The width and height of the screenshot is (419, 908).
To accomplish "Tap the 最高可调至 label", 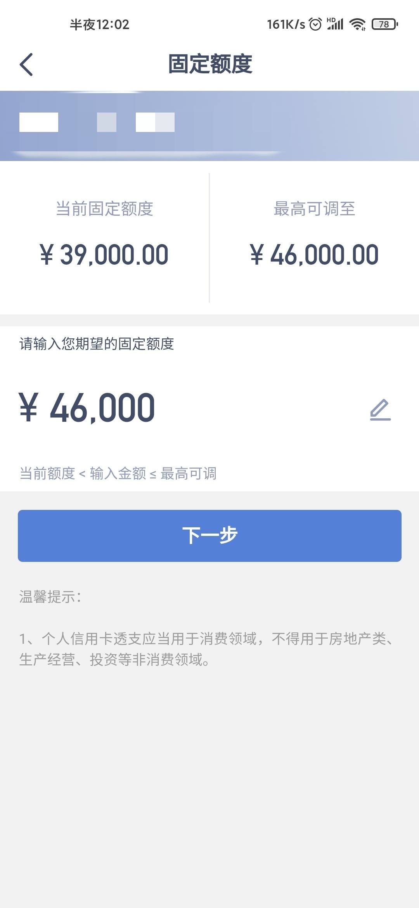I will [x=314, y=209].
